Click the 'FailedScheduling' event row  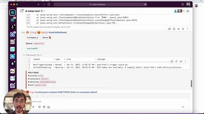click(x=108, y=67)
